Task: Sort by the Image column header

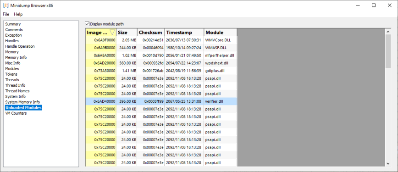Action: click(x=101, y=33)
